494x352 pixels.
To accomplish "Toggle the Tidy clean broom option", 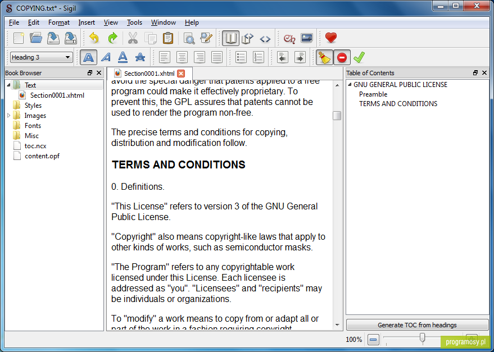I will coord(324,57).
